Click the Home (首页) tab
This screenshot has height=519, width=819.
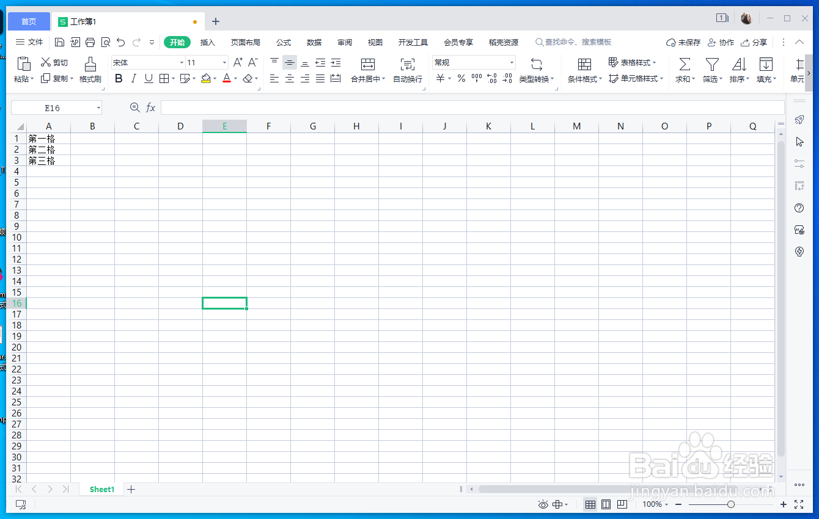click(x=29, y=21)
